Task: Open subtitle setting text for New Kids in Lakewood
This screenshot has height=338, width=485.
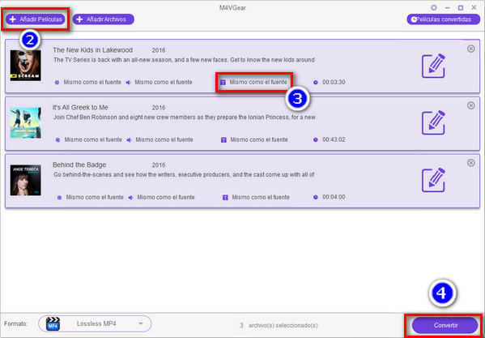Action: click(258, 83)
